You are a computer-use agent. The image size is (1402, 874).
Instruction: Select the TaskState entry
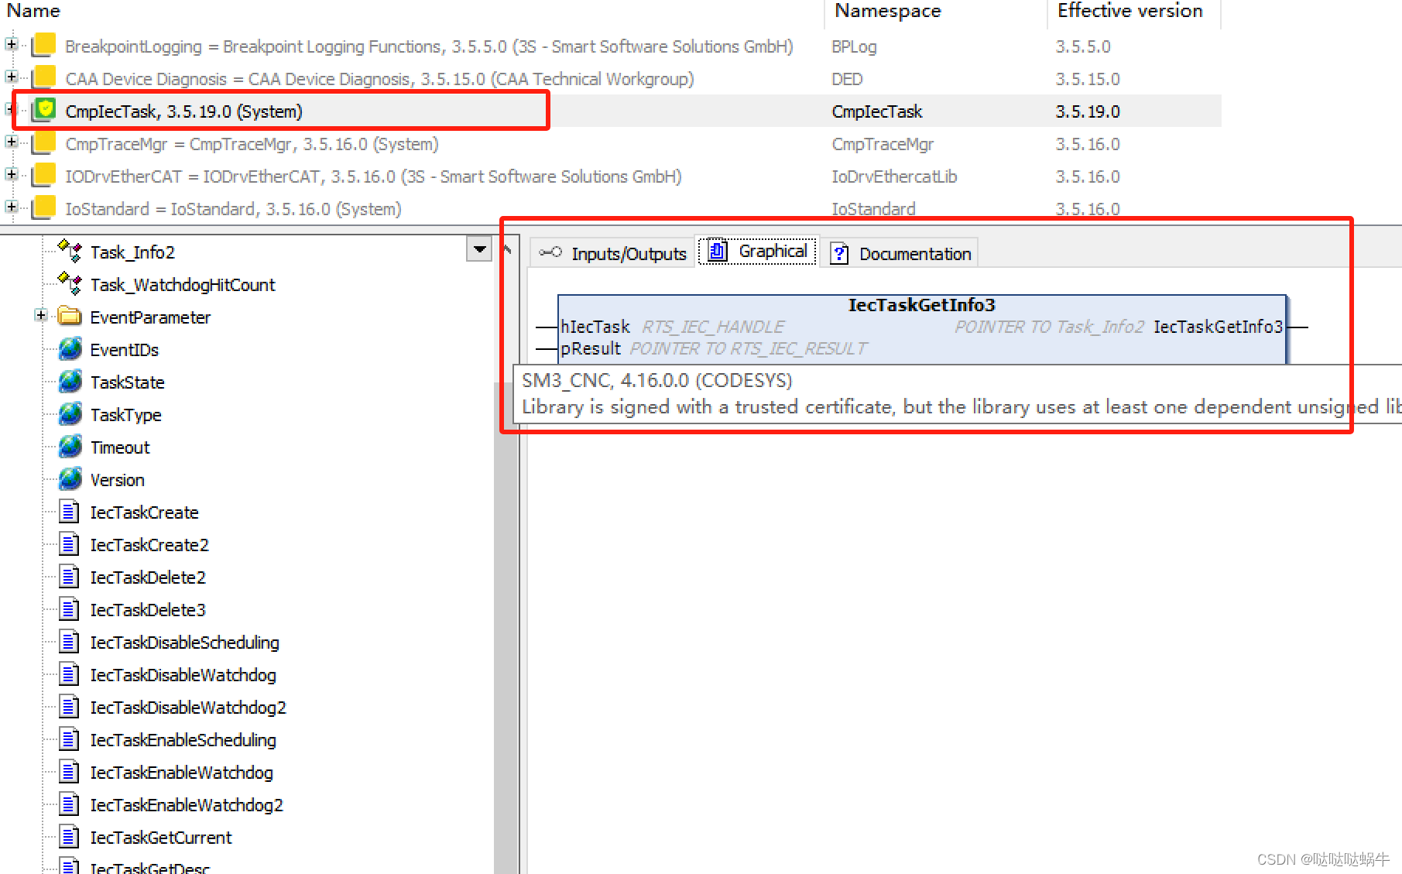pos(127,382)
